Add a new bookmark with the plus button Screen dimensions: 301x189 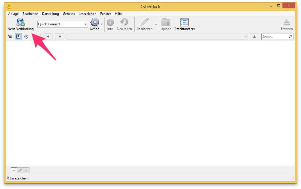(x=14, y=170)
